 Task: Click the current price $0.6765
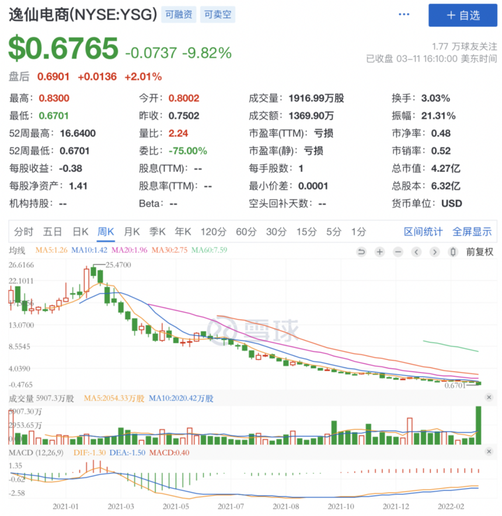pos(63,48)
